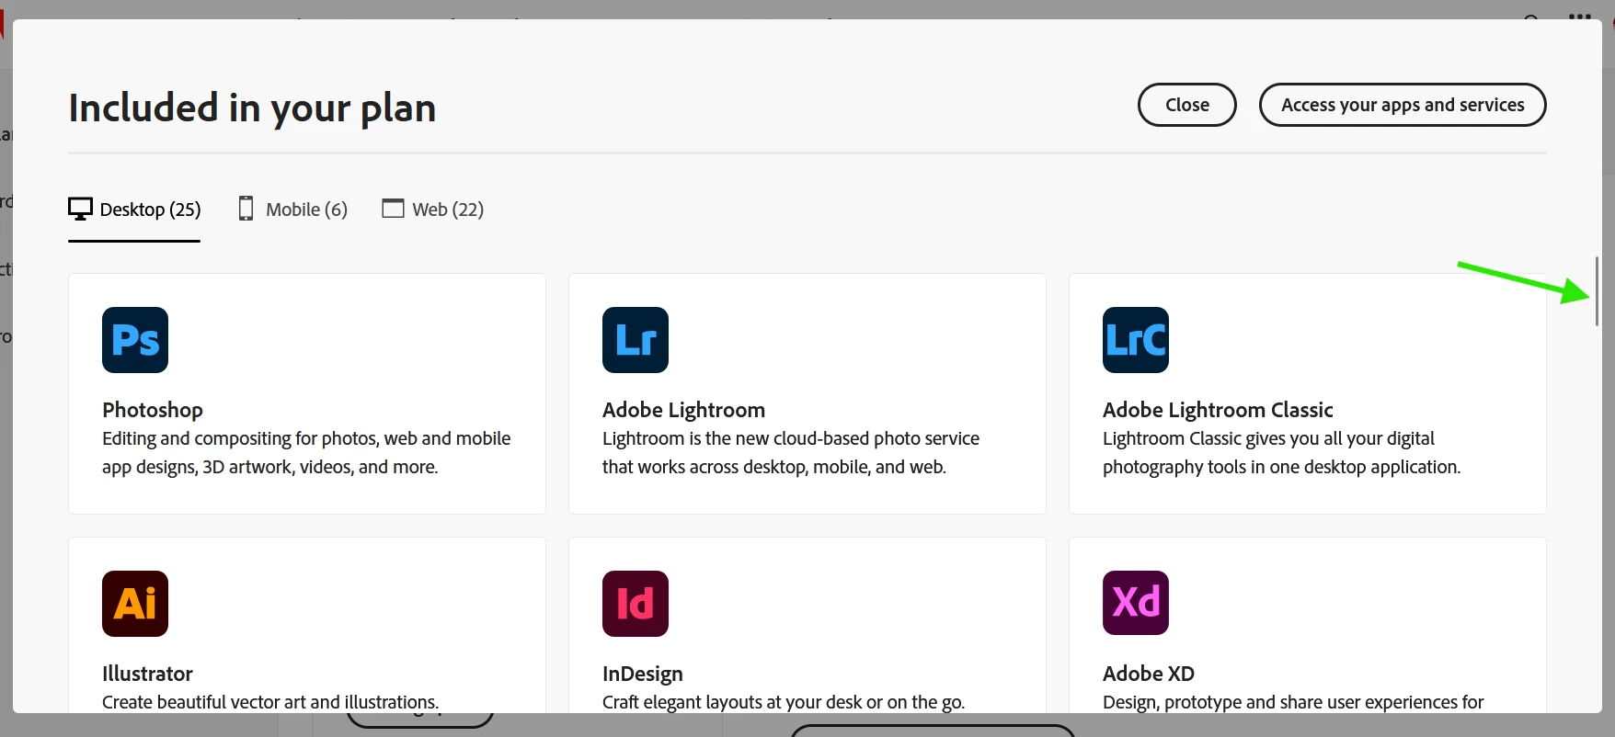Click Lightroom's 'cloud-based photo service' description
The image size is (1615, 737).
[791, 452]
